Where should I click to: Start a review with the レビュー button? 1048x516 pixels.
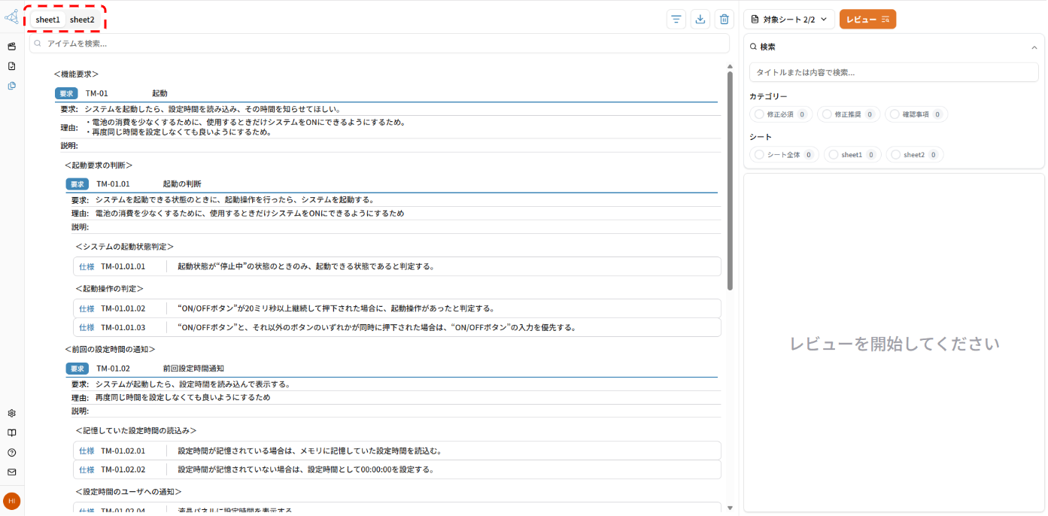click(x=867, y=19)
